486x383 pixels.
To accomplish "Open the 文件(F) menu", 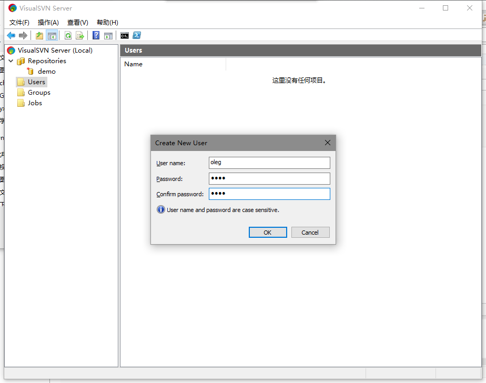I will [19, 22].
